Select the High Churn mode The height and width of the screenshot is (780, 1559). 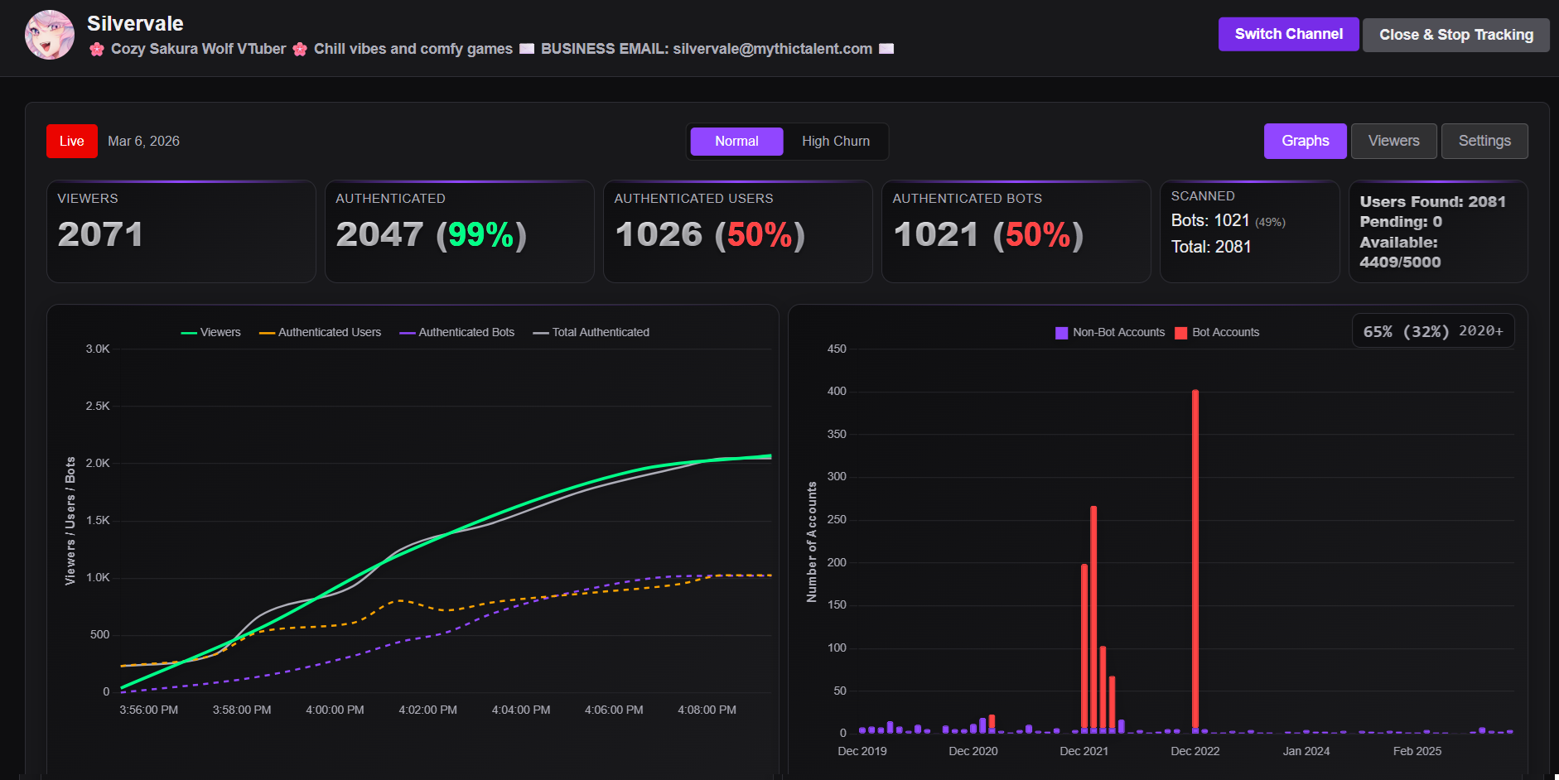tap(835, 142)
